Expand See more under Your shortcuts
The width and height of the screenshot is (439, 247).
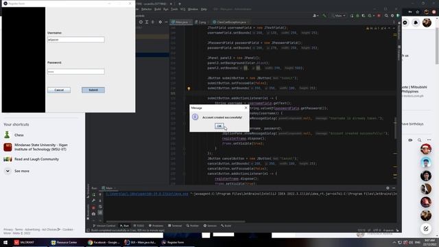tap(16, 171)
